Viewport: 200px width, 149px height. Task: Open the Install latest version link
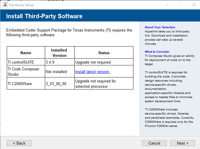(93, 72)
